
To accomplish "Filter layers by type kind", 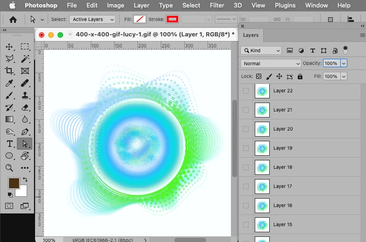I will coord(313,50).
